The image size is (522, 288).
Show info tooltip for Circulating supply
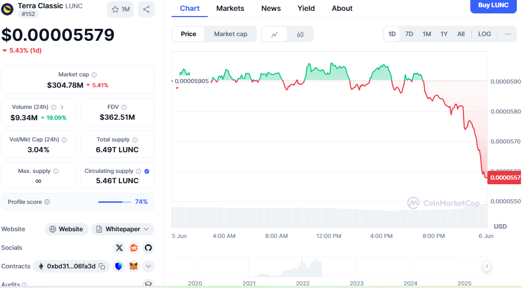(139, 171)
